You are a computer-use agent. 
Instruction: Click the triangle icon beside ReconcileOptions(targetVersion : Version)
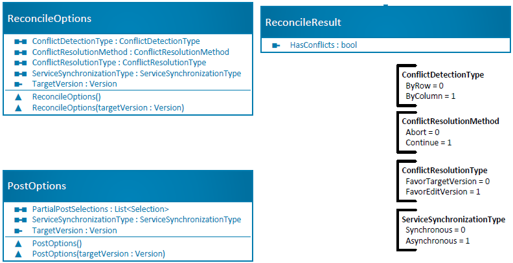click(18, 108)
